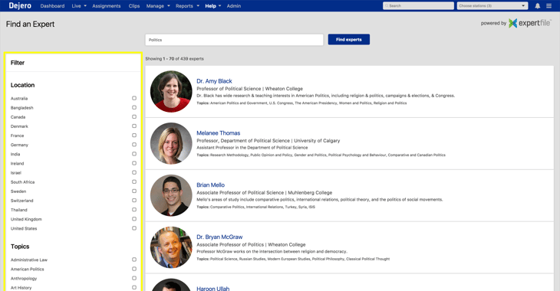Open Dr. Bryan McGraw's profile photo

pos(171,247)
